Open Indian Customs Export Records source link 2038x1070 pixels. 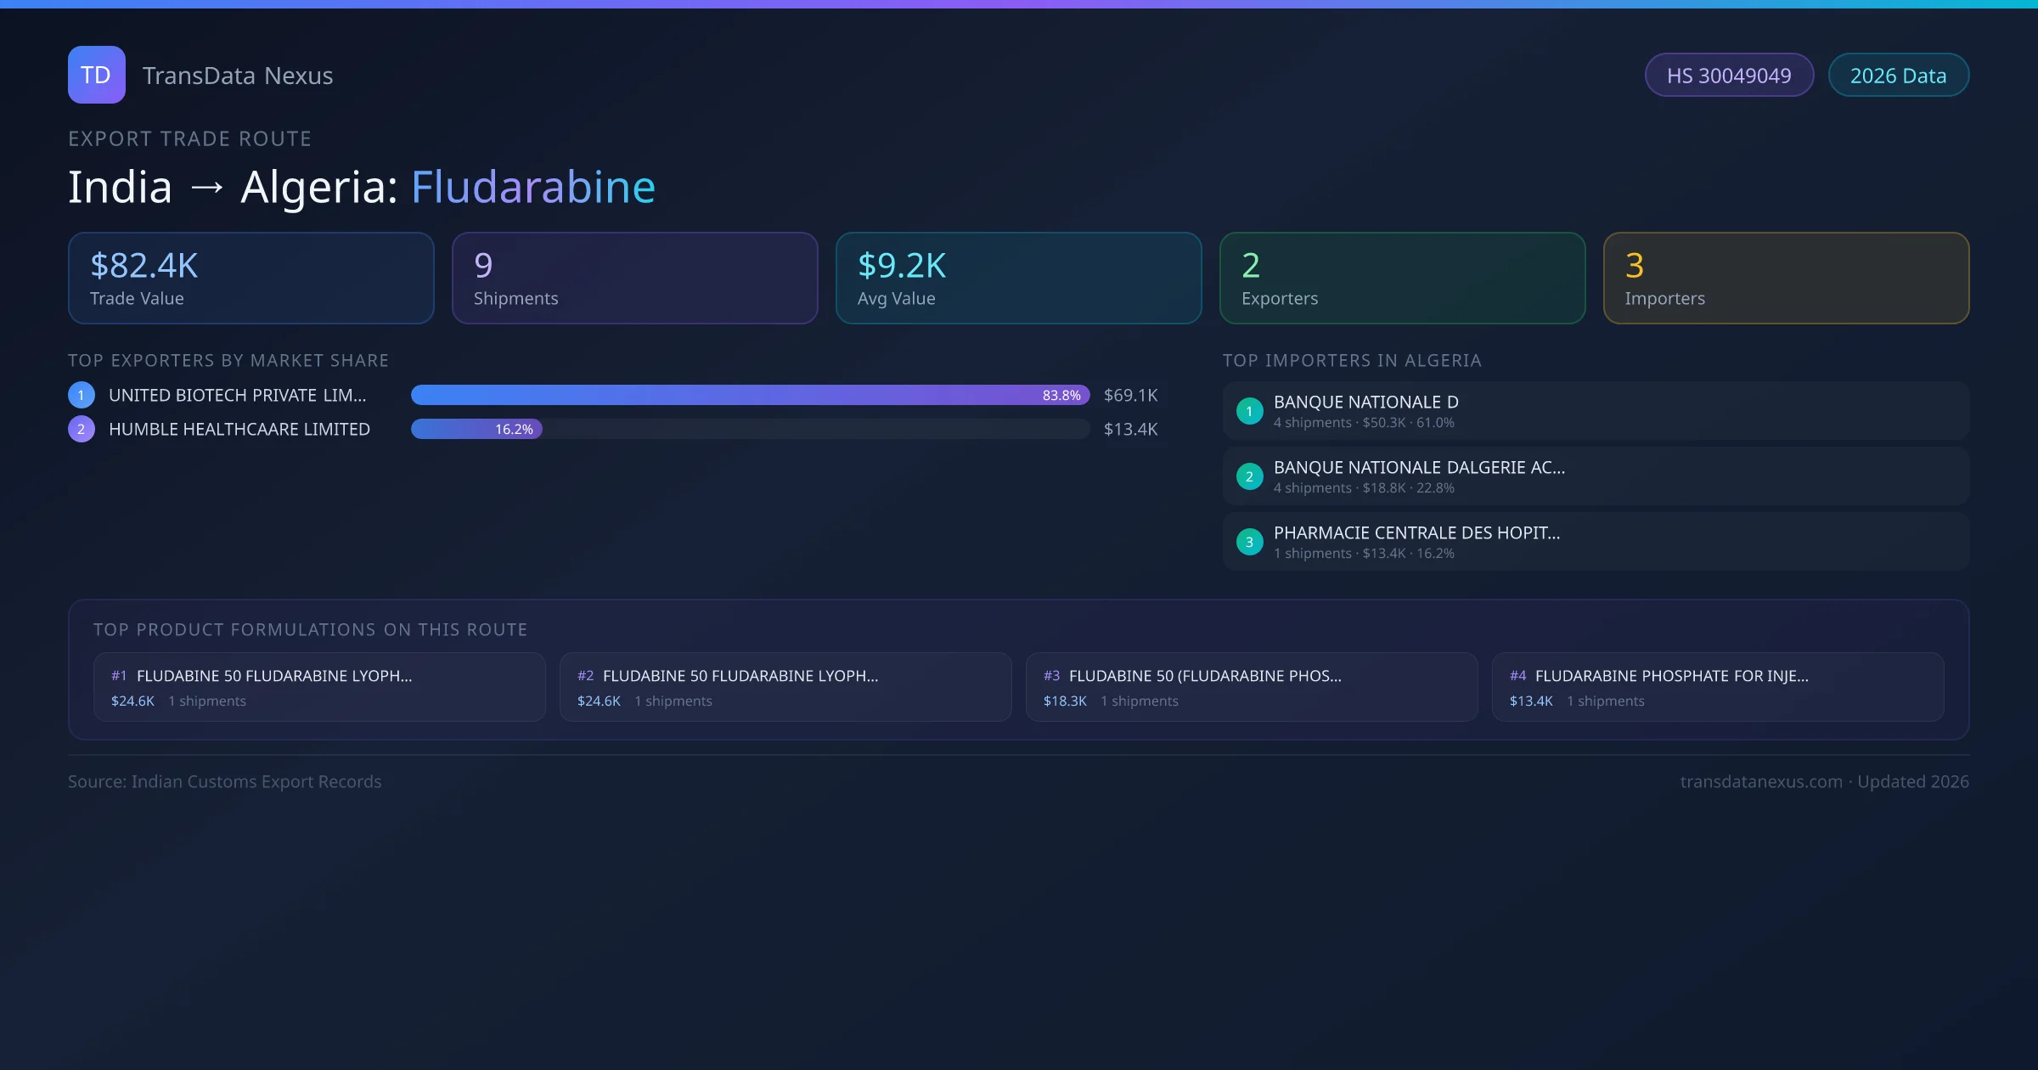click(x=225, y=781)
